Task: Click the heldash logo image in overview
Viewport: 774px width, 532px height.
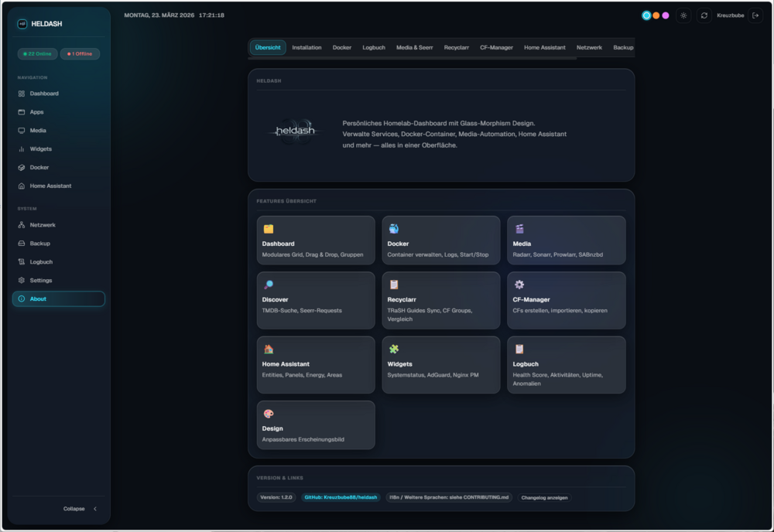Action: 295,131
